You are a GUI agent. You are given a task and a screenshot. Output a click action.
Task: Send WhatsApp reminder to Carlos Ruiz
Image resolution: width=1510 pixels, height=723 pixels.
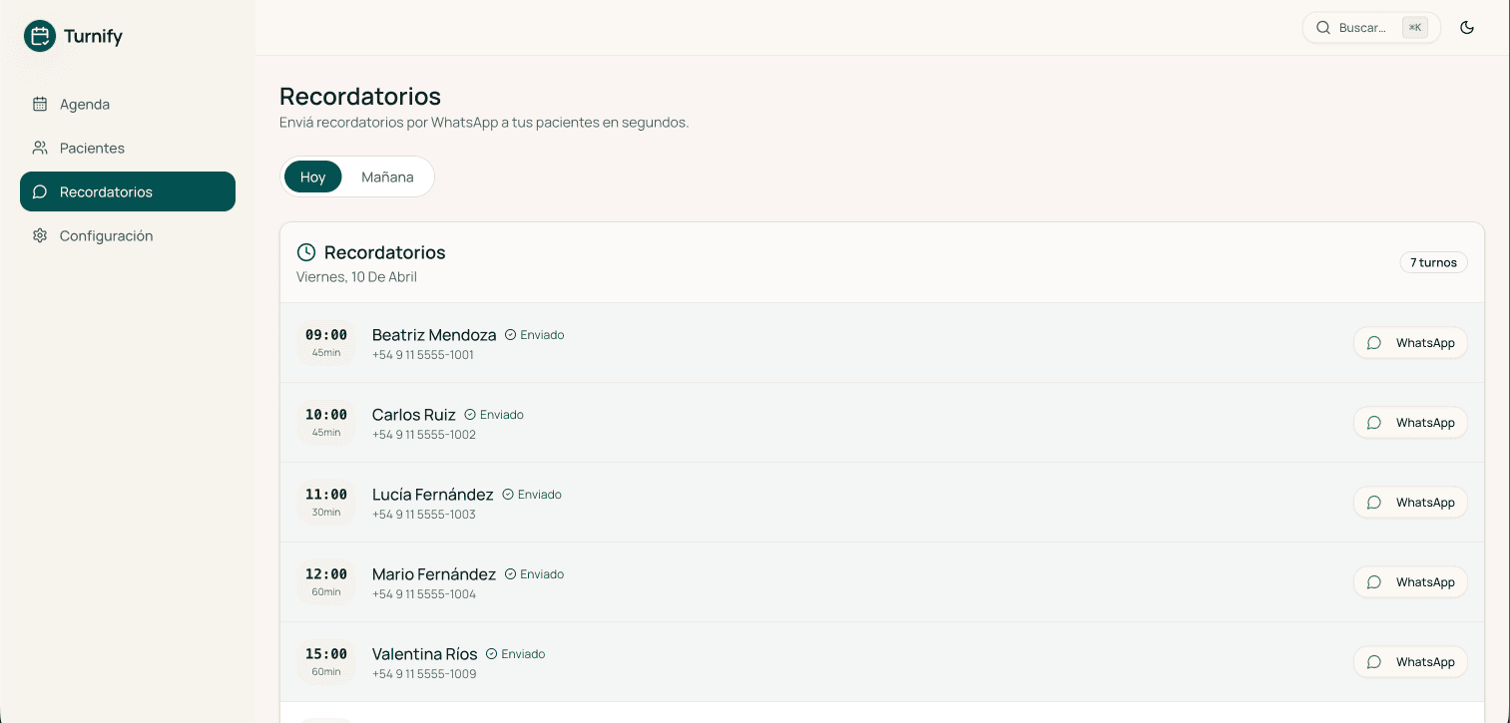point(1410,423)
